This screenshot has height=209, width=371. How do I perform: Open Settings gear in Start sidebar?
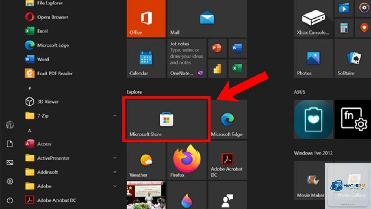pos(10,181)
